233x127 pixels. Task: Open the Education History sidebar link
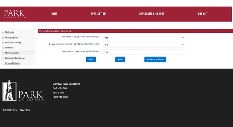tap(13, 42)
